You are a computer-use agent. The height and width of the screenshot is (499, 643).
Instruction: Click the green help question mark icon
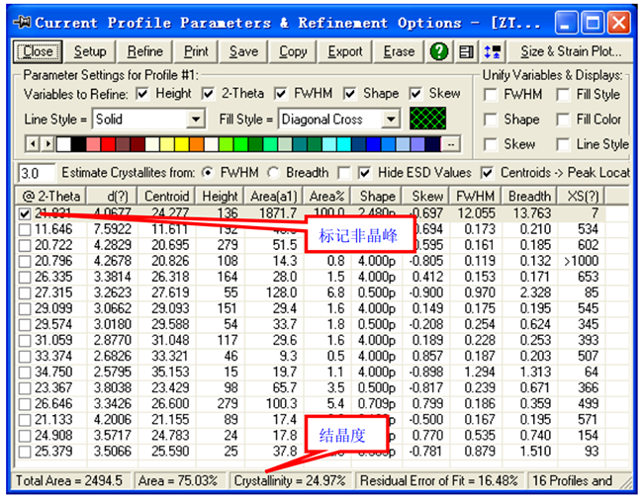click(439, 51)
